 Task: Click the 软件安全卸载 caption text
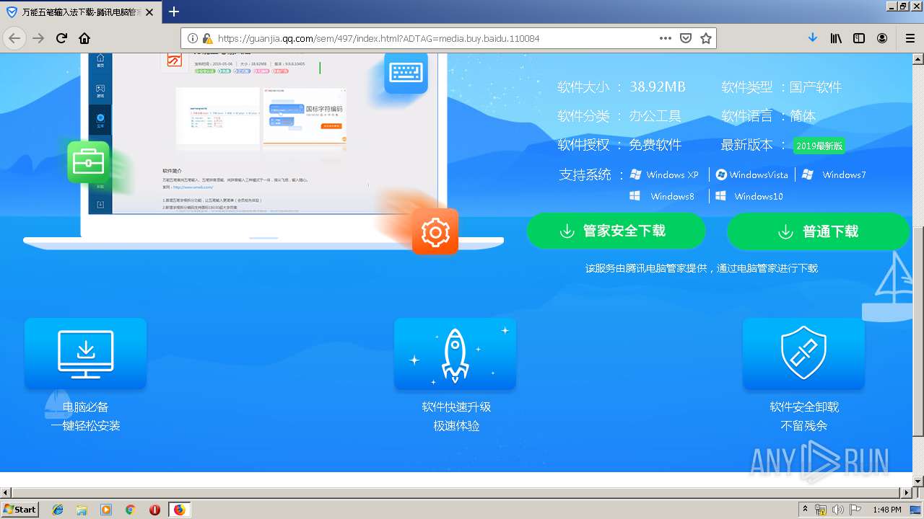tap(804, 407)
